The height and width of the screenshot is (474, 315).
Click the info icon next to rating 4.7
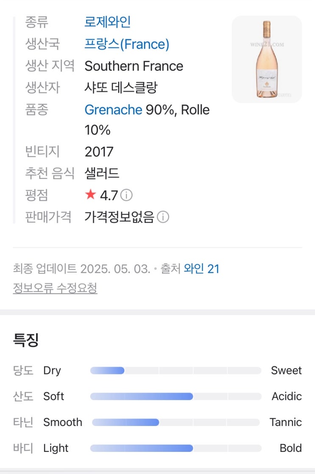pyautogui.click(x=126, y=195)
